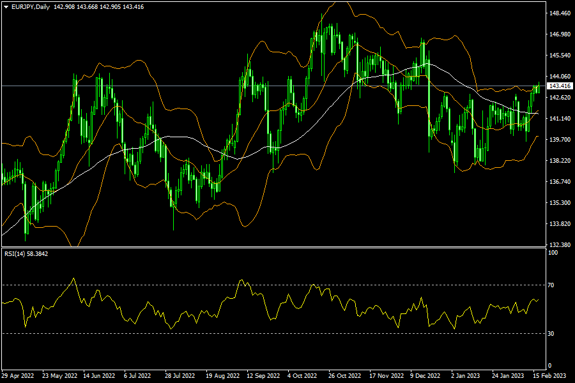
Task: Click the RSI oversold level label 30
Action: [x=551, y=334]
